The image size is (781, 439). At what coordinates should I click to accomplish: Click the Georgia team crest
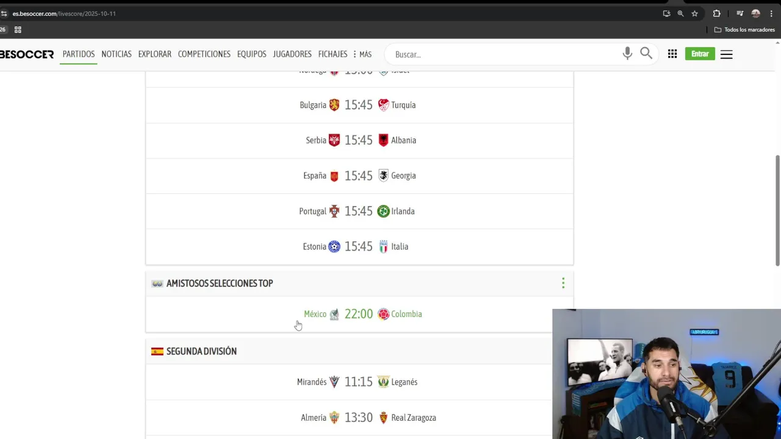click(383, 176)
